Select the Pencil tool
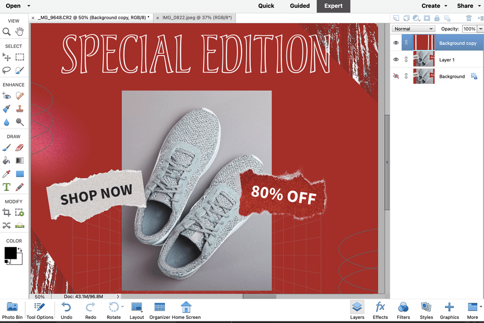The width and height of the screenshot is (484, 323). (x=20, y=187)
